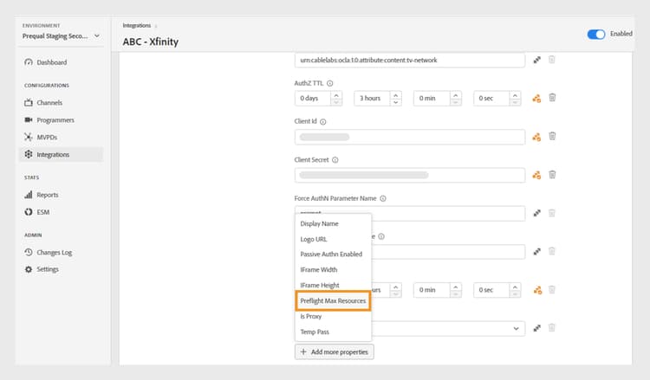Toggle the Enabled switch off
This screenshot has height=380, width=650.
click(596, 35)
